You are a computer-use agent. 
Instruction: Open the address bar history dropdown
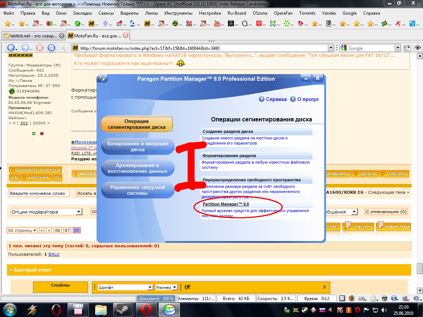click(331, 48)
